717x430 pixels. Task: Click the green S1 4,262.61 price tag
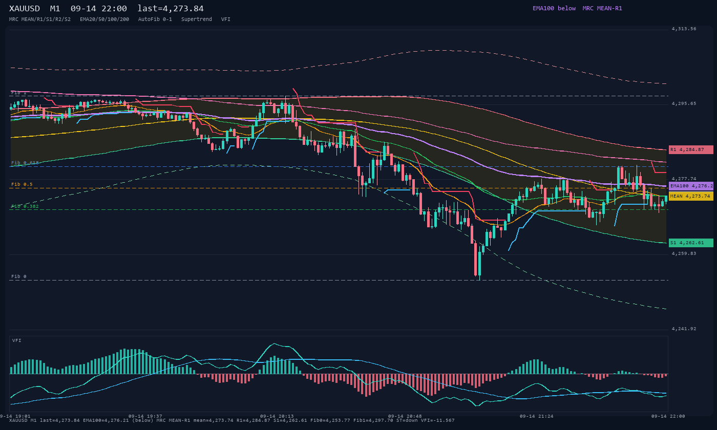coord(691,243)
